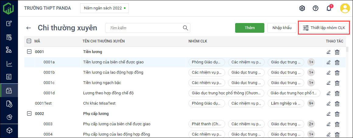The width and height of the screenshot is (353, 138).
Task: Delete row 0001b using the trash icon
Action: 337,72
